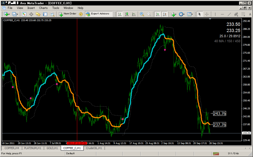Click the red 2011.07.21 07:31 date marker
253x157 pixels.
tap(77, 143)
